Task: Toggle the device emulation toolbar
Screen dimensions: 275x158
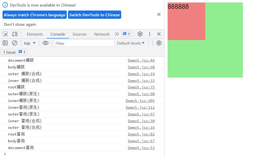Action: point(14,34)
